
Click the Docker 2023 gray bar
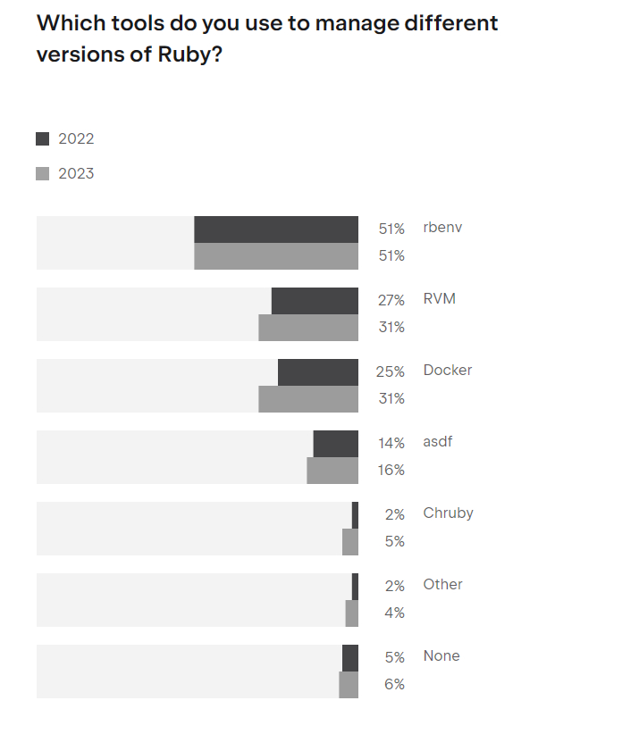click(308, 399)
